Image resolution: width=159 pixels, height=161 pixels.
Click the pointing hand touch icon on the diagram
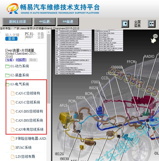click(154, 39)
